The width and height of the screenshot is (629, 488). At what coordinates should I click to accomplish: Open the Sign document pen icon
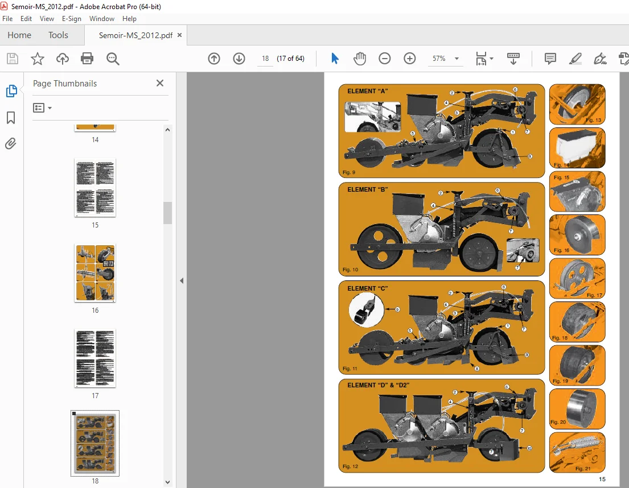[x=600, y=59]
